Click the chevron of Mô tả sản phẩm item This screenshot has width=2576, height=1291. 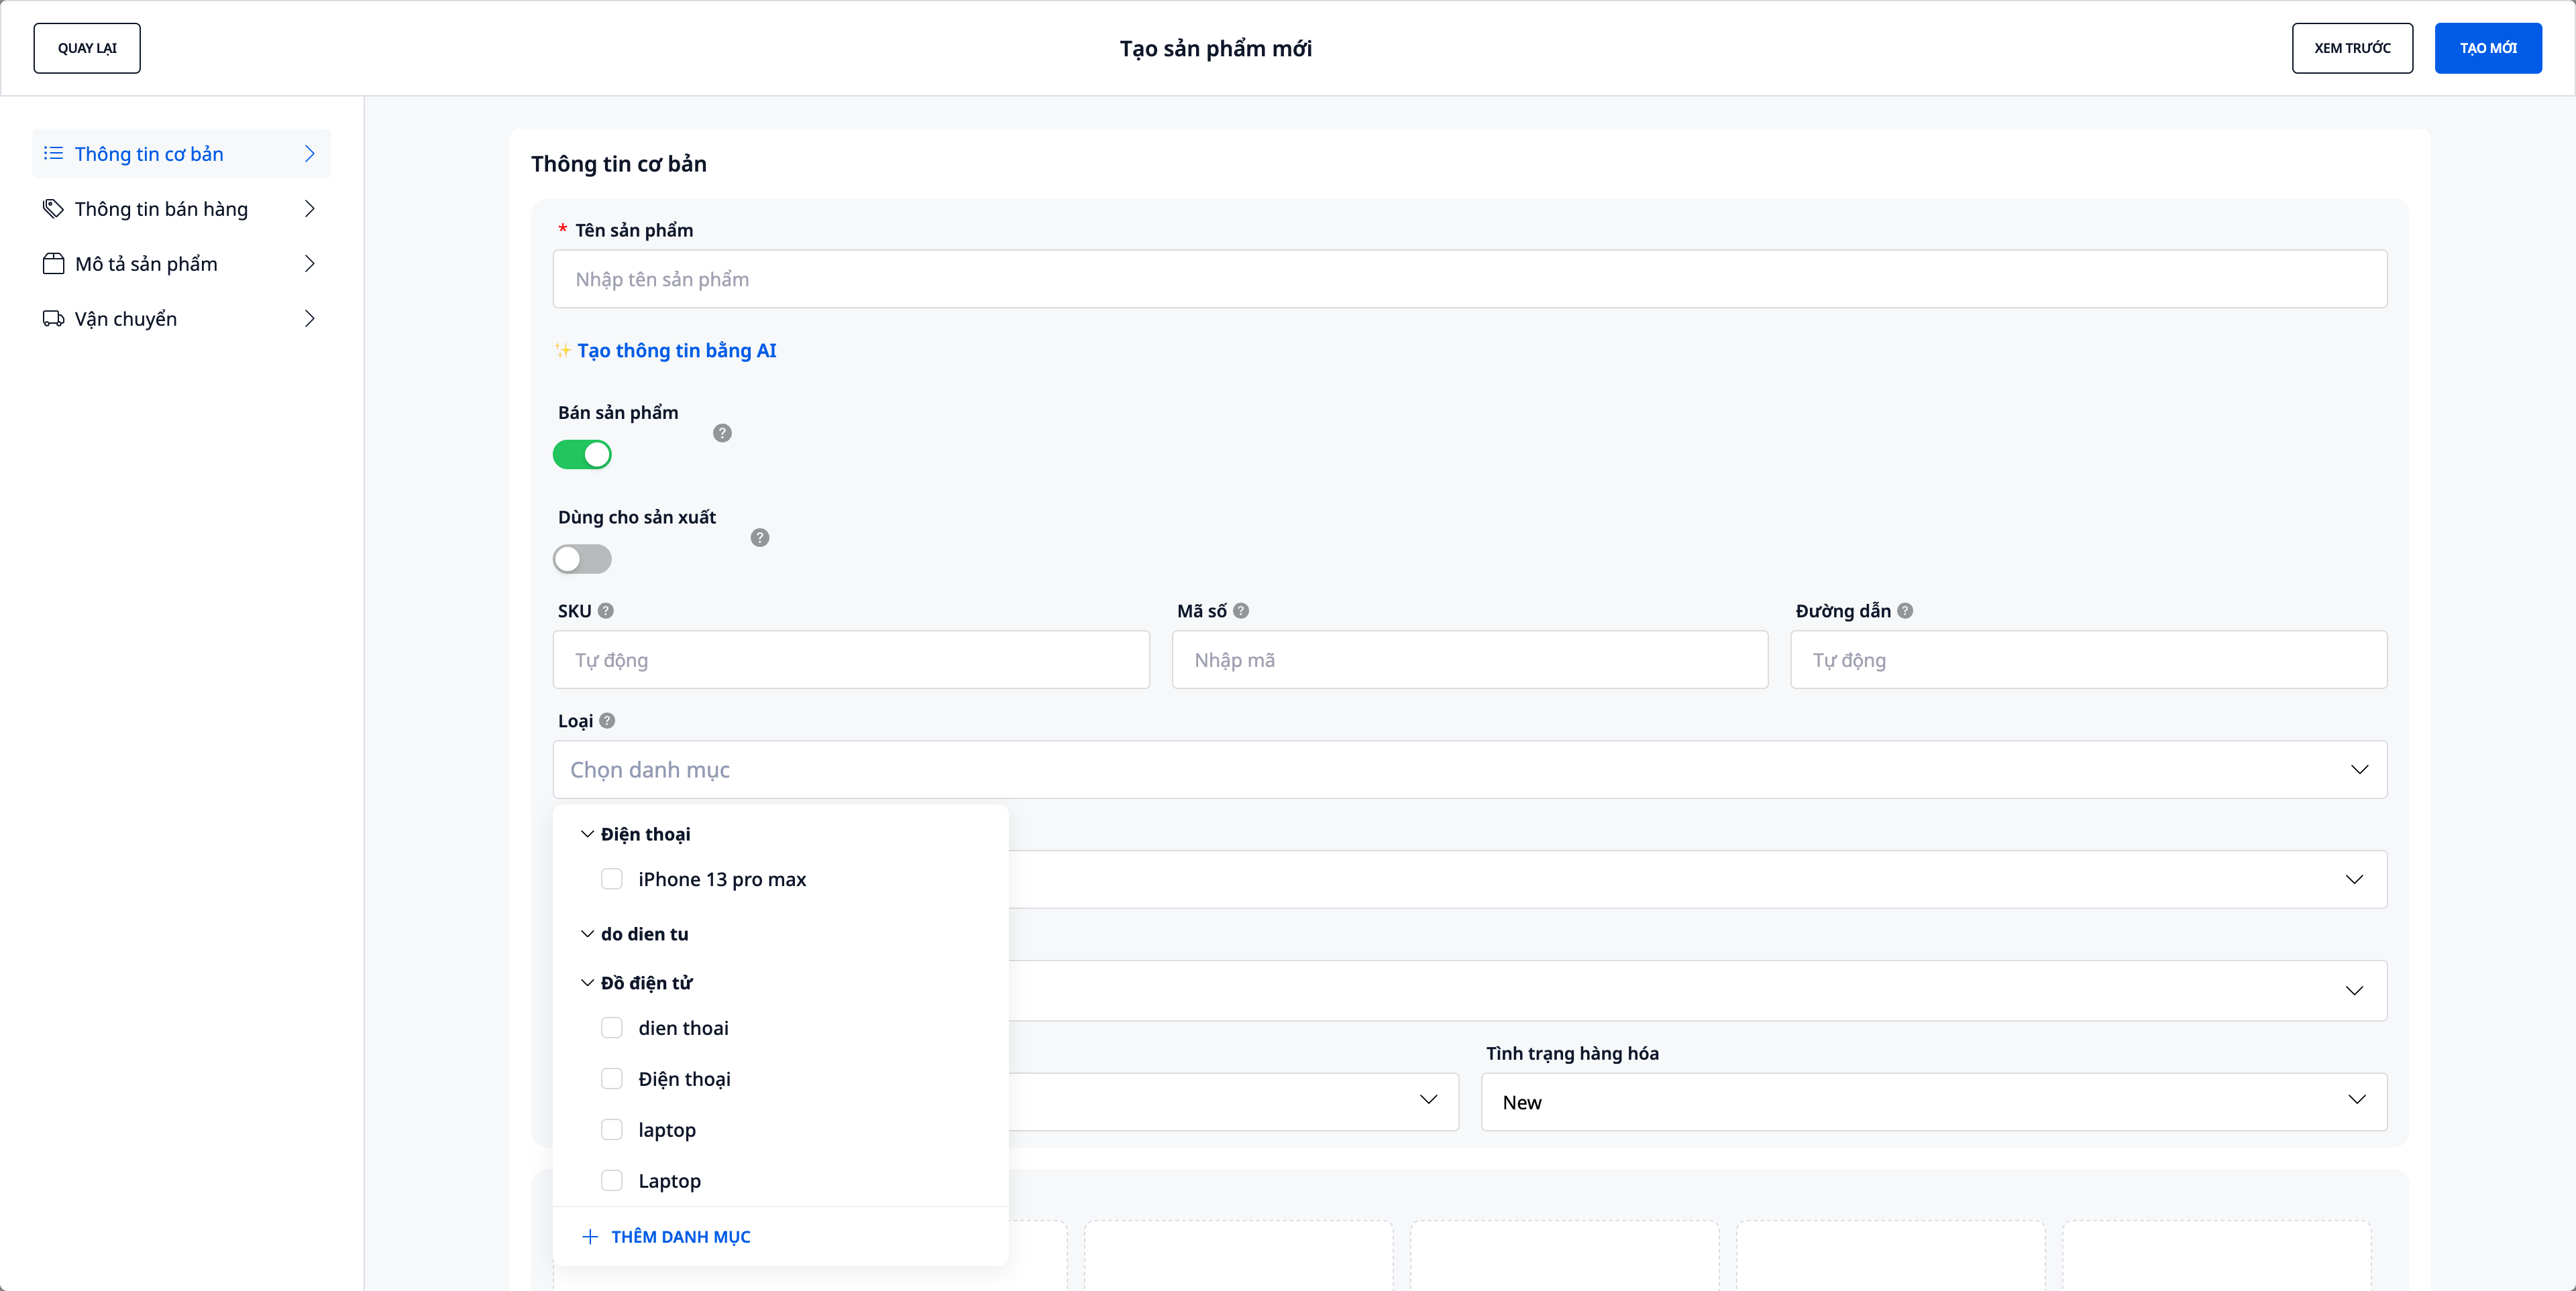(309, 264)
